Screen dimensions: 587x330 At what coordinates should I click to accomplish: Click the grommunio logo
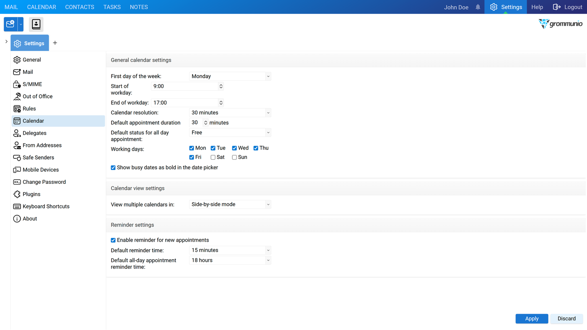pyautogui.click(x=561, y=24)
